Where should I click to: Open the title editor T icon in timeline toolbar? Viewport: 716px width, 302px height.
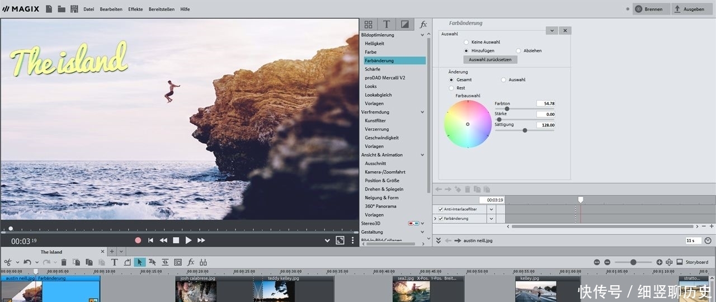(114, 262)
